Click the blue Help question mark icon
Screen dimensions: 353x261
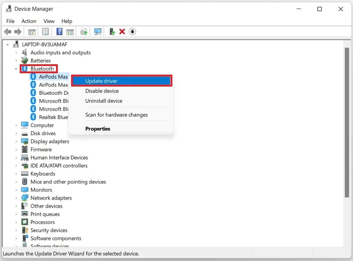pyautogui.click(x=60, y=32)
